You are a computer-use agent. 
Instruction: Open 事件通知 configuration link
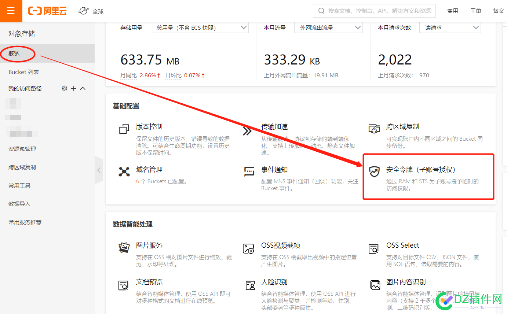point(274,170)
